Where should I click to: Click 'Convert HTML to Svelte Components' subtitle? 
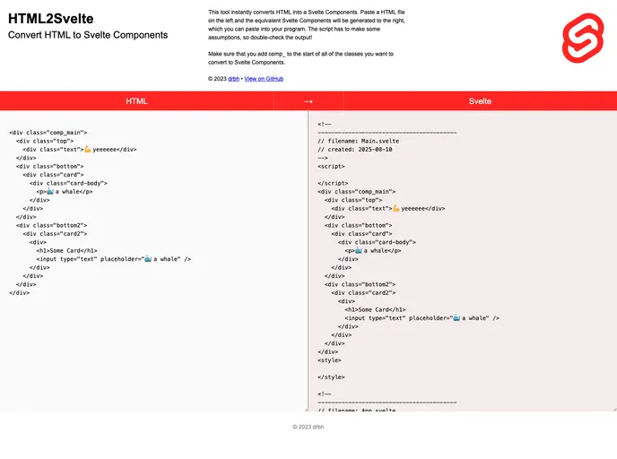pyautogui.click(x=88, y=35)
